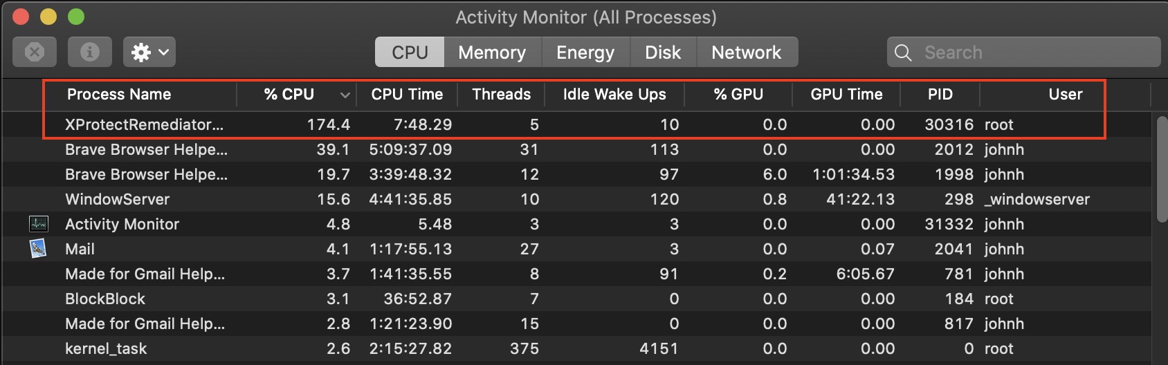Show the Network tab

point(746,53)
